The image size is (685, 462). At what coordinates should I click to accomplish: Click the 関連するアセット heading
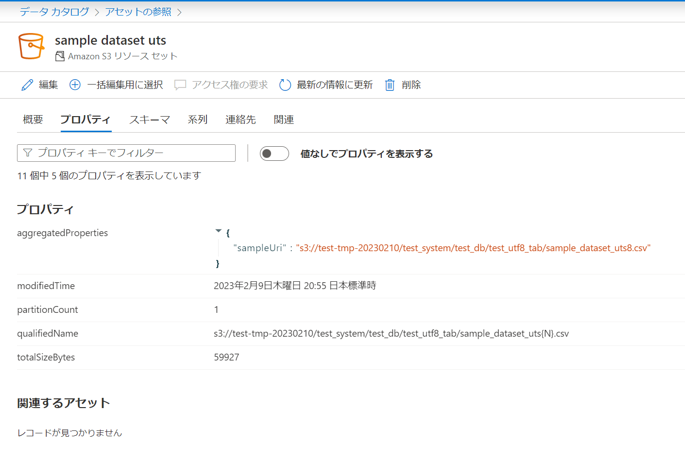[x=63, y=403]
